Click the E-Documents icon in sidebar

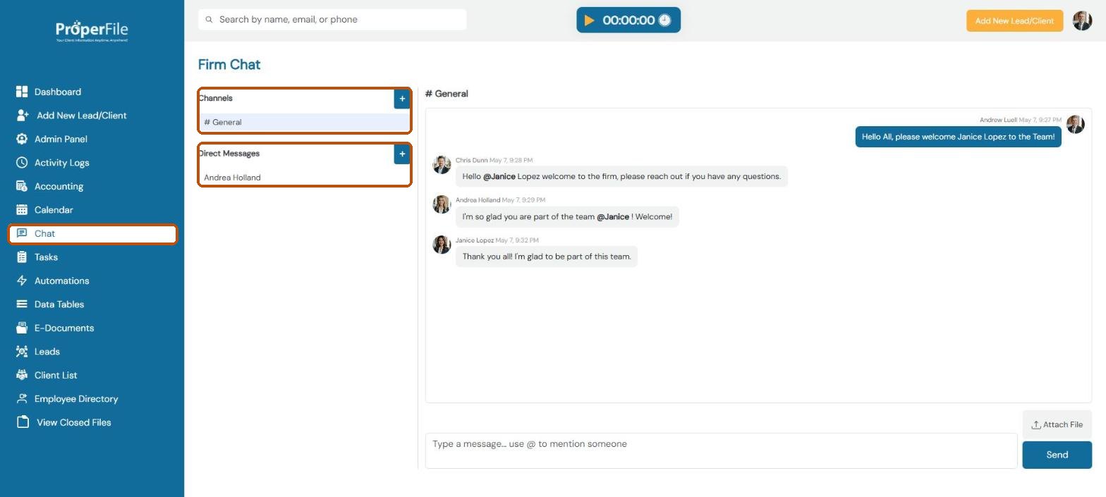(x=22, y=328)
